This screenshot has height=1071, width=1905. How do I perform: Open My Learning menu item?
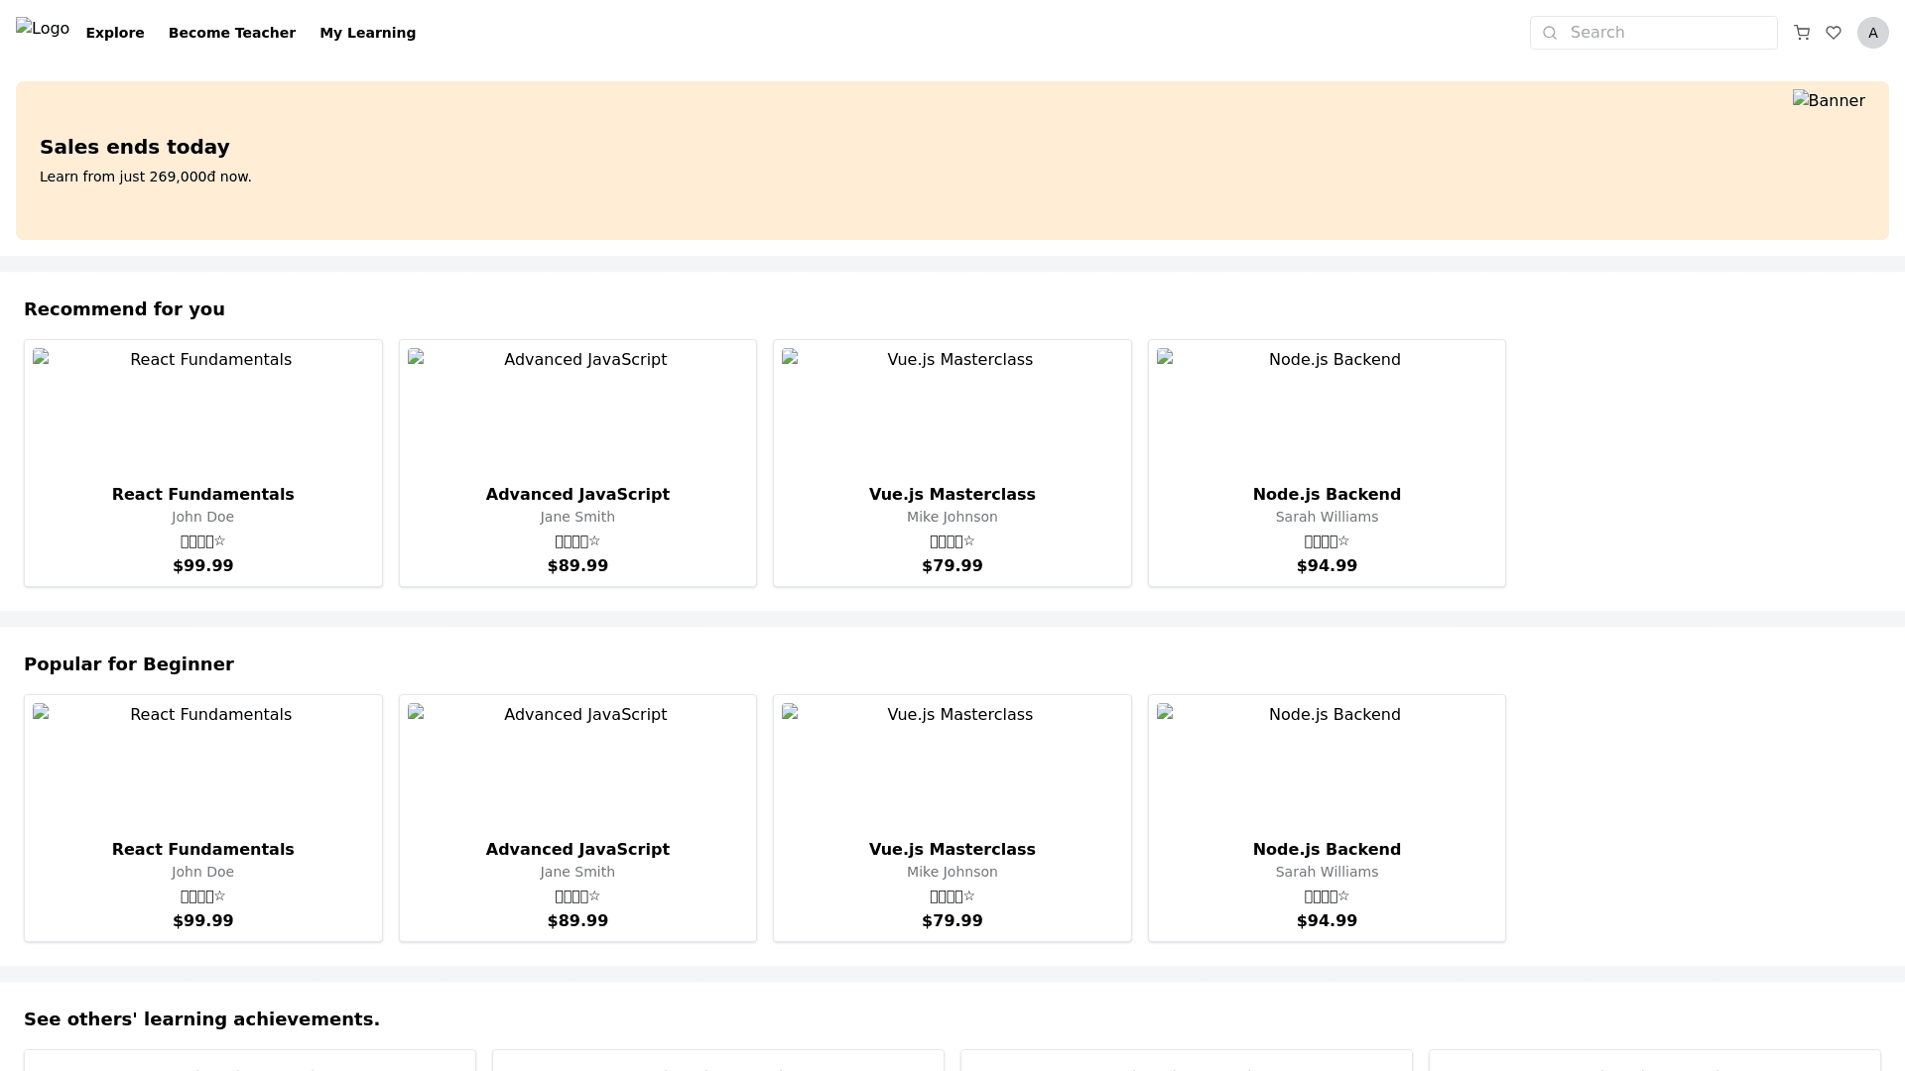(367, 33)
